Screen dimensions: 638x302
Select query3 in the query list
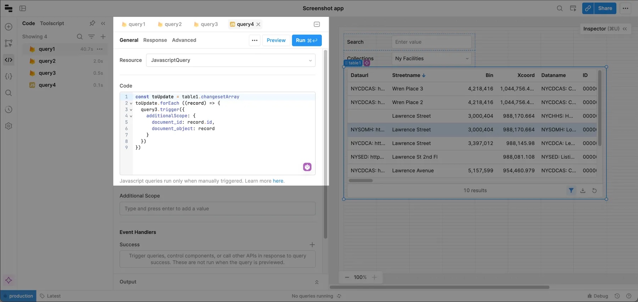click(65, 73)
